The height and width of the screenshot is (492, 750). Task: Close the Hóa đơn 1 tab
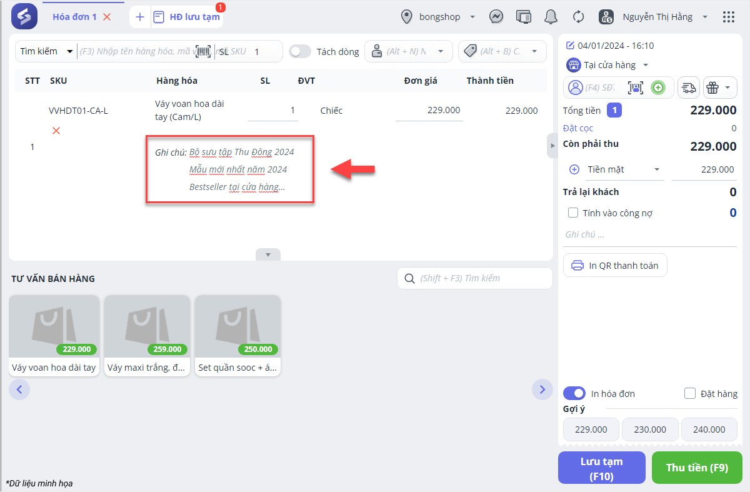107,17
